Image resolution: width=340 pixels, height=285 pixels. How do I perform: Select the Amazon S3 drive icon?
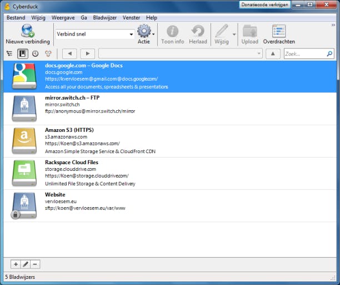pos(24,141)
